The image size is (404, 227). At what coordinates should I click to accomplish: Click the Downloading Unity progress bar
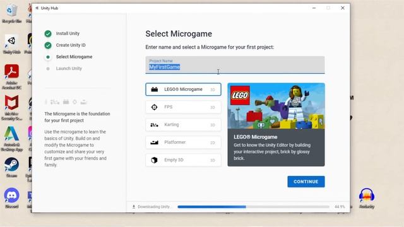point(253,207)
